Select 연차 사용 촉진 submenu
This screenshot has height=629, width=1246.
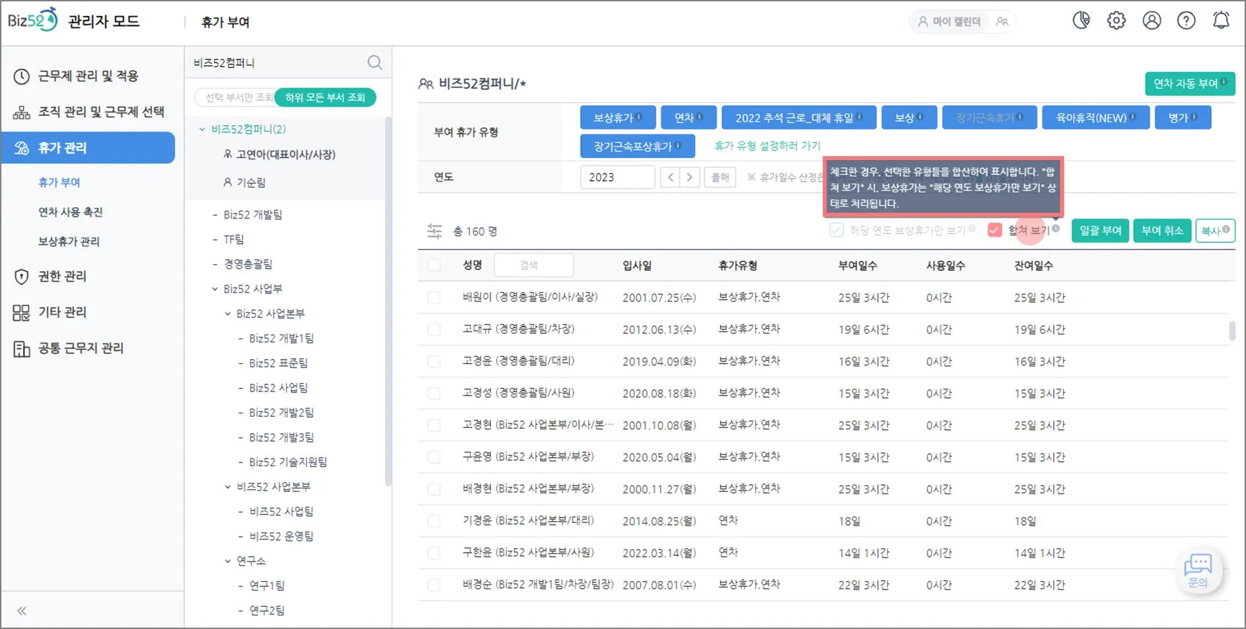point(71,212)
